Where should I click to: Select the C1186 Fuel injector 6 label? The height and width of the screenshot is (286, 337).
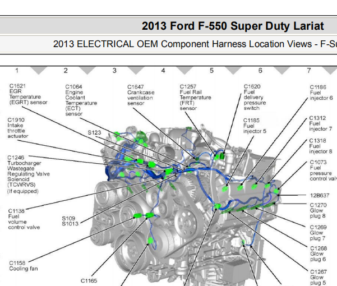(x=321, y=93)
